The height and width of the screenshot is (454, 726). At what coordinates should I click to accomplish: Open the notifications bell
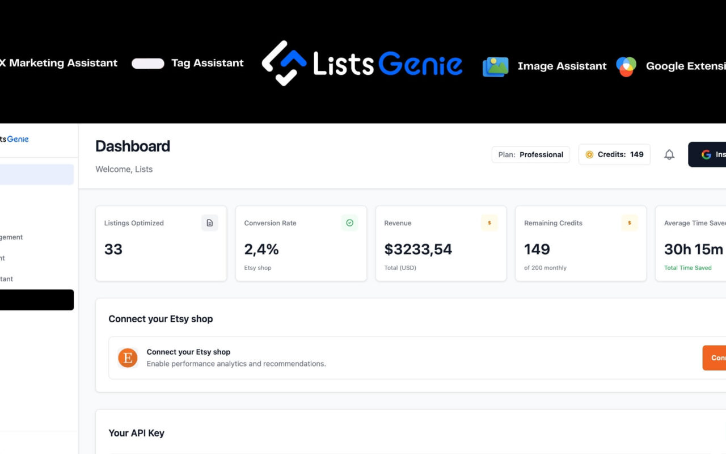tap(669, 154)
